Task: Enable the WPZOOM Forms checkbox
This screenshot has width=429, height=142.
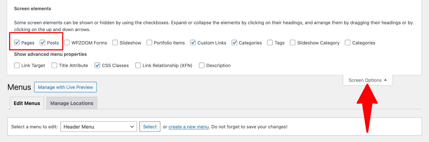Action: click(67, 43)
